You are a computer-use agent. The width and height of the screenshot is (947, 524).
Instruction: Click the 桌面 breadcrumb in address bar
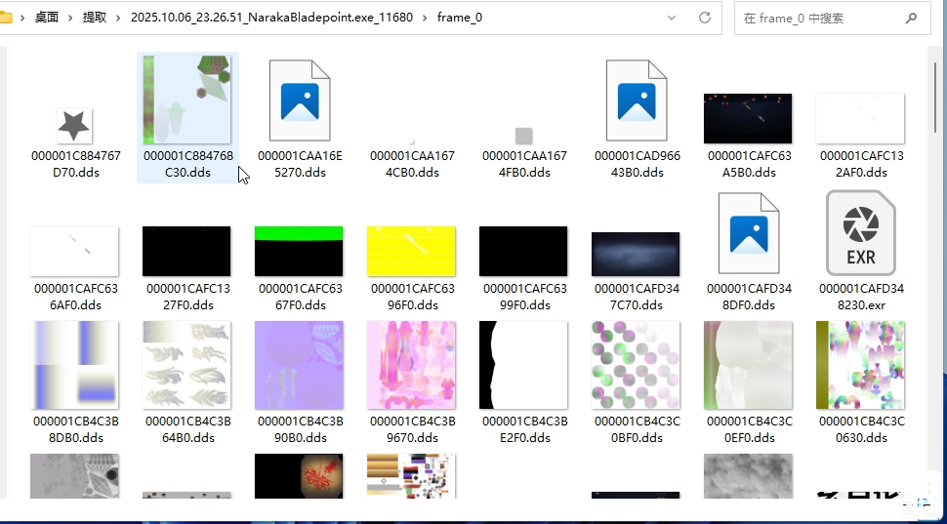click(x=47, y=18)
